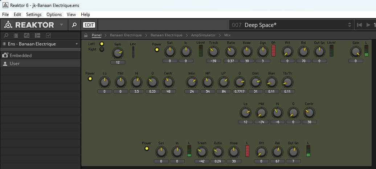Click the LP filter knob
The height and width of the screenshot is (169, 376).
[224, 82]
